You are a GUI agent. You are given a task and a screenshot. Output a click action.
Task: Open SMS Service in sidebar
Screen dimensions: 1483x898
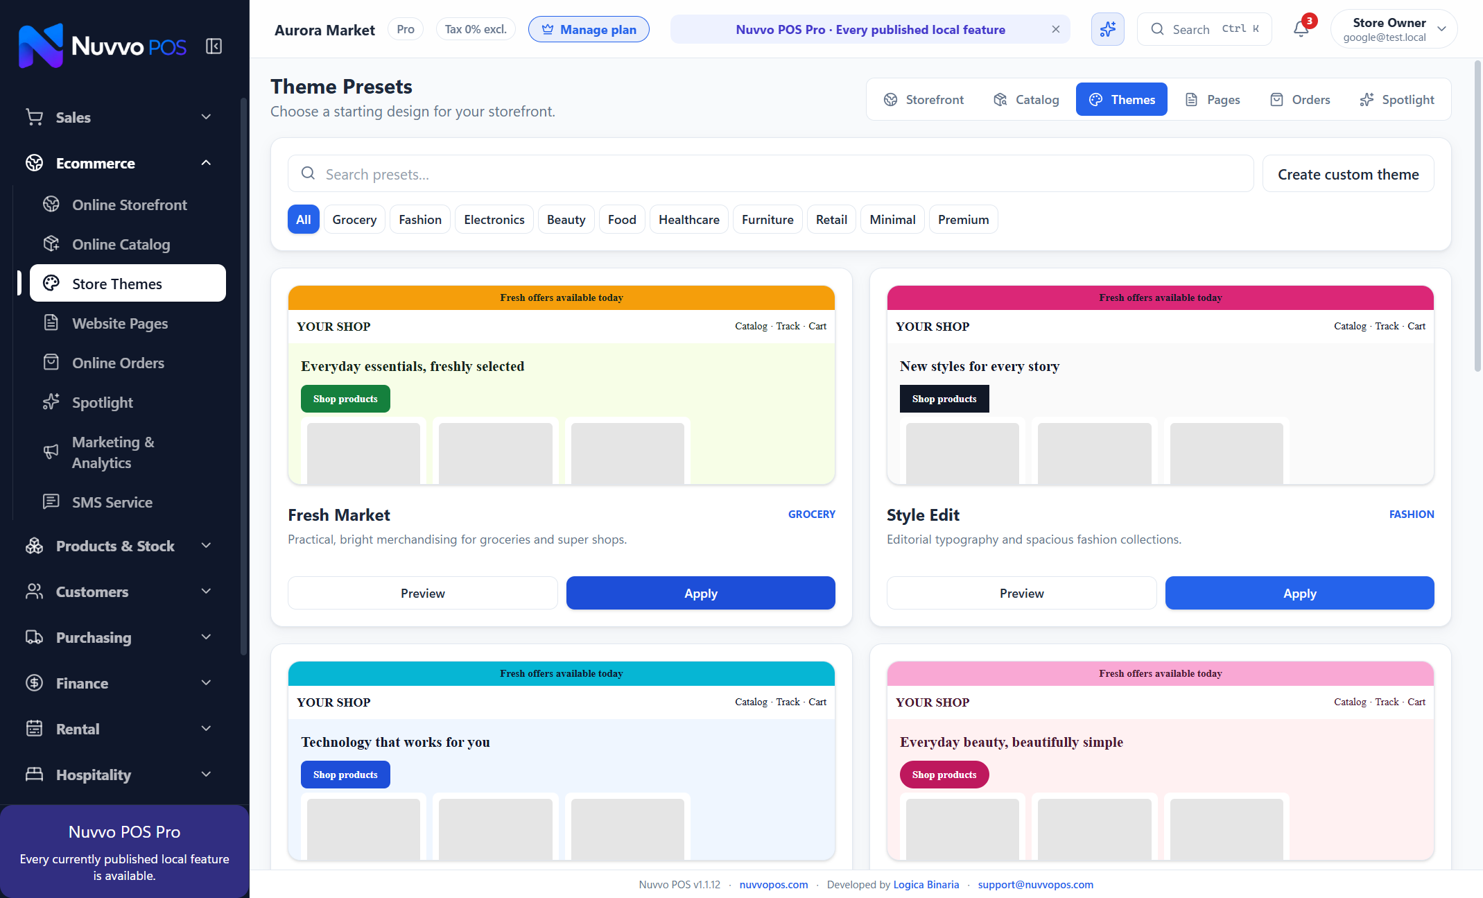[128, 502]
